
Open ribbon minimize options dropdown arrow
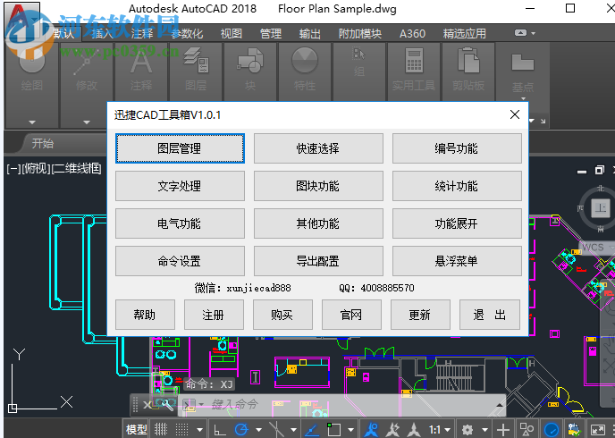pos(533,33)
